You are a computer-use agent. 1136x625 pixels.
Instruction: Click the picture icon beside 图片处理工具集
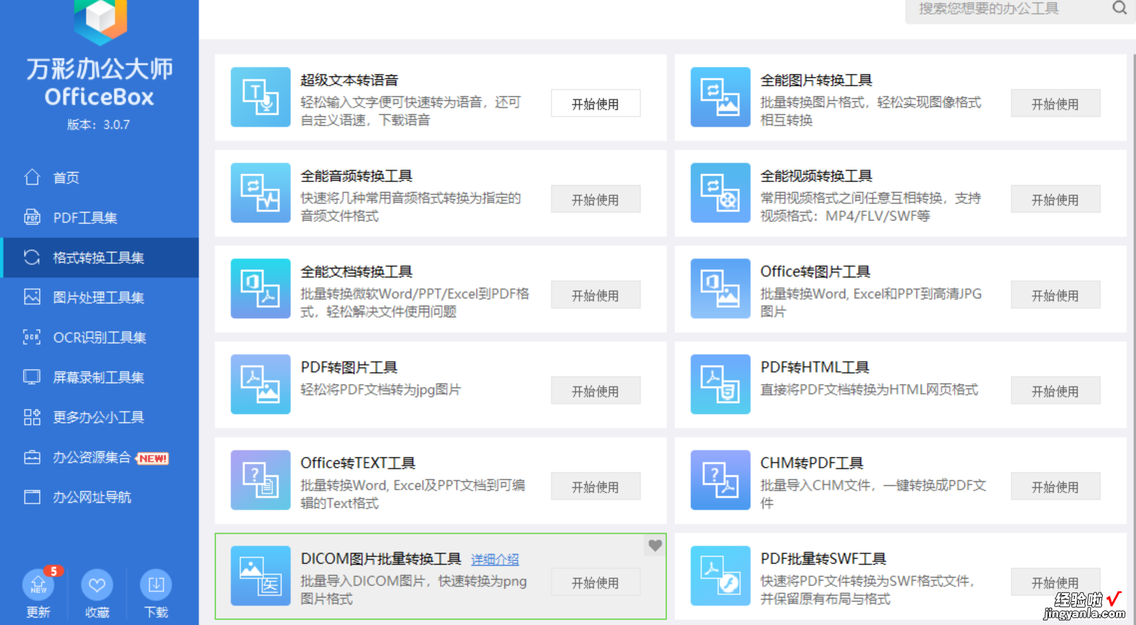(x=32, y=297)
